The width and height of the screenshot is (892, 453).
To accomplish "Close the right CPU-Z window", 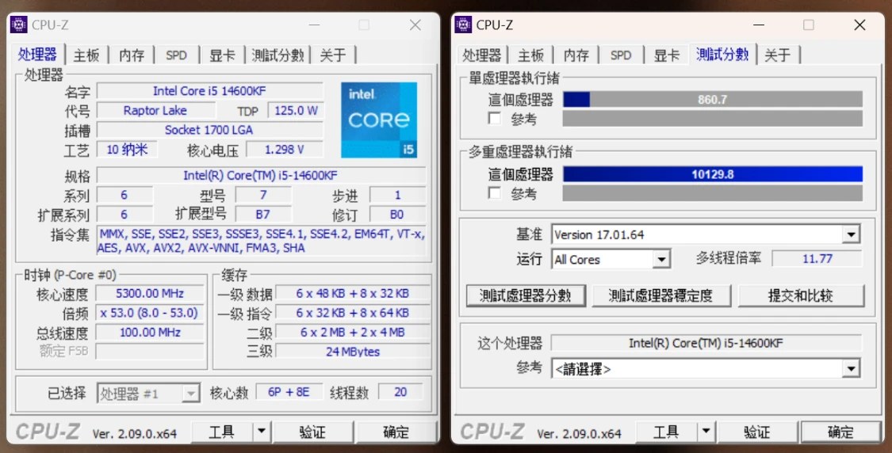I will (859, 25).
